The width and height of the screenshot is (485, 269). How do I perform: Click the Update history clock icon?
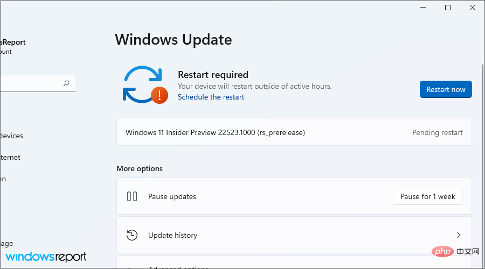132,235
